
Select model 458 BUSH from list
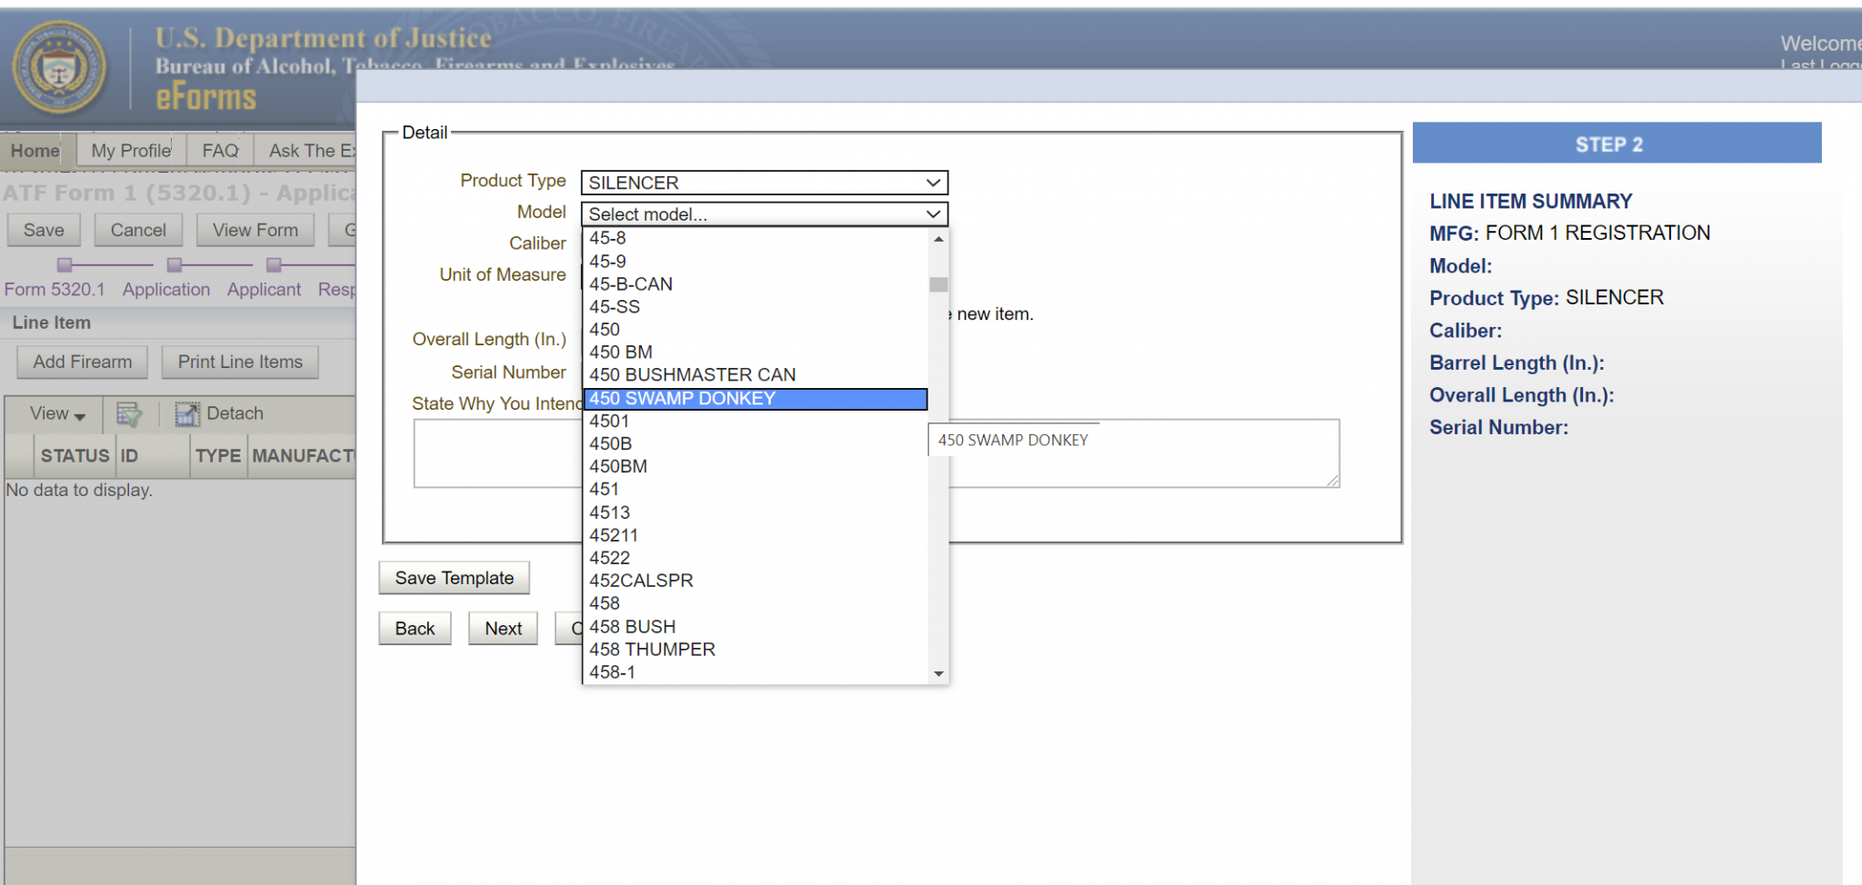(755, 627)
